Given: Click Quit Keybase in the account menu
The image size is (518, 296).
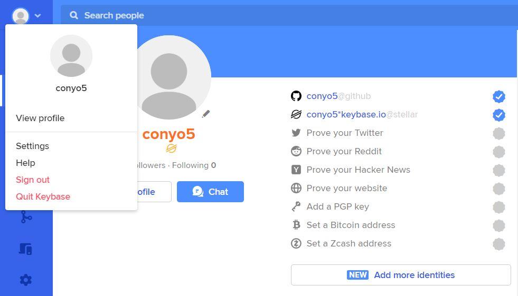Looking at the screenshot, I should pyautogui.click(x=43, y=196).
